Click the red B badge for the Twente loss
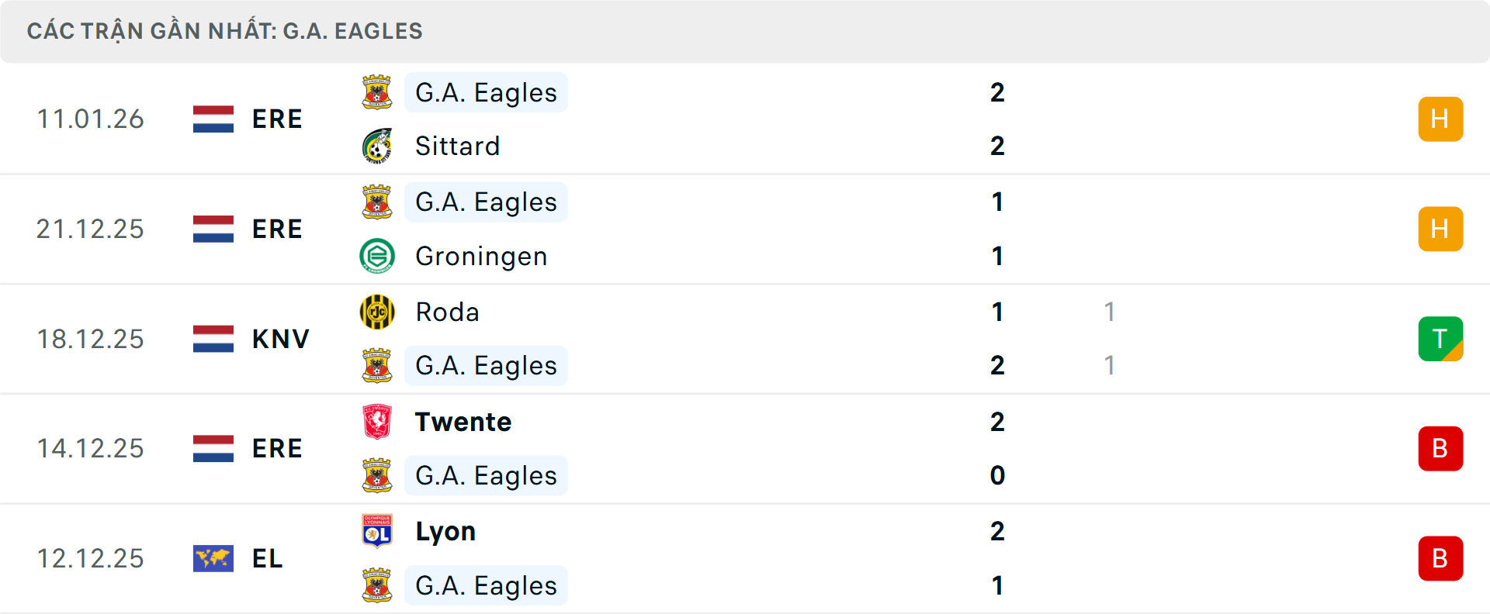Image resolution: width=1490 pixels, height=614 pixels. pyautogui.click(x=1440, y=449)
